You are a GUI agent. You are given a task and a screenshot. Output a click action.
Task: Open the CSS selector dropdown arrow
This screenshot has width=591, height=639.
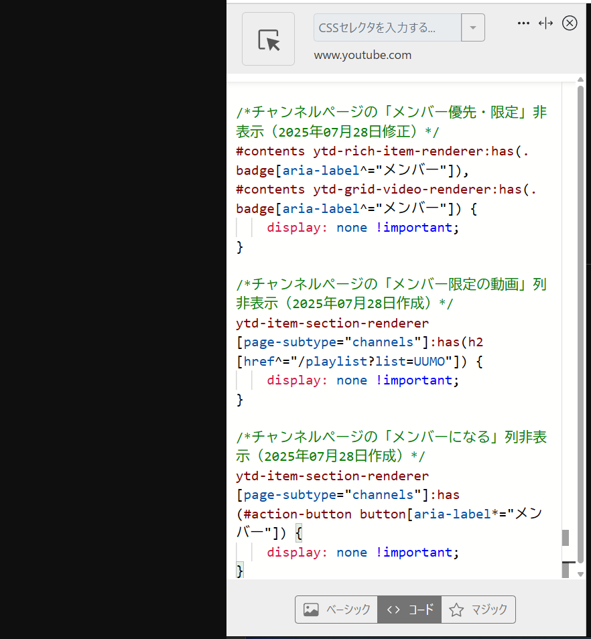tap(473, 27)
